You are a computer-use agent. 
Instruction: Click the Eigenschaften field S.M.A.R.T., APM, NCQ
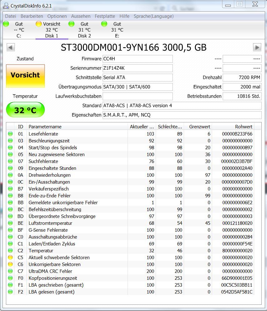(x=182, y=115)
